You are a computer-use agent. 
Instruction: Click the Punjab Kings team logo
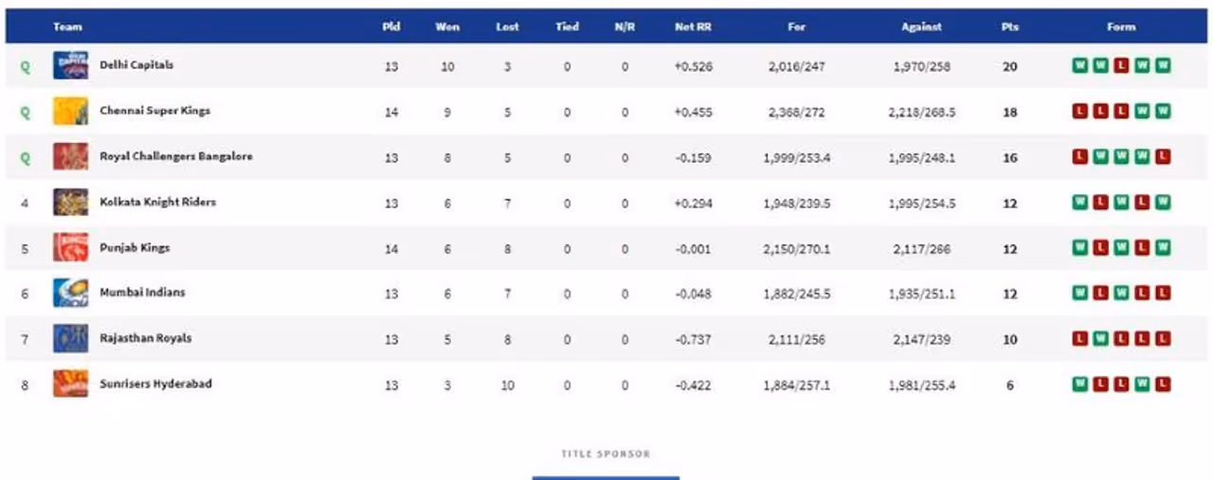tap(70, 248)
